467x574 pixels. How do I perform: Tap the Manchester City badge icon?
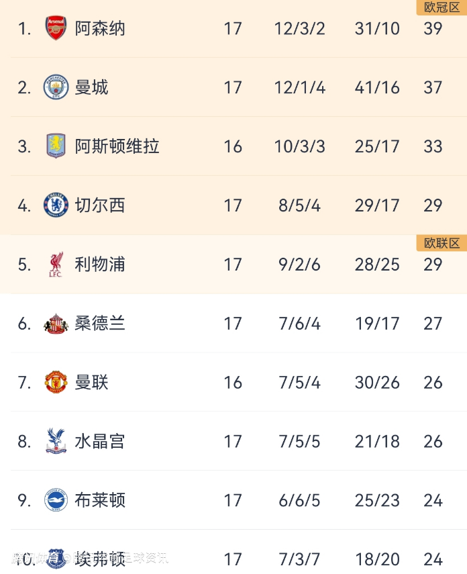(56, 87)
